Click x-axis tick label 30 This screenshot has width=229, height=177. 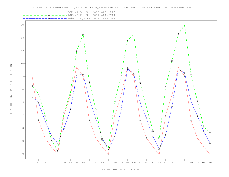96,163
